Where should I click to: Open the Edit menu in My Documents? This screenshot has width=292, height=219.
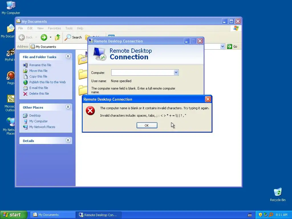click(30, 28)
